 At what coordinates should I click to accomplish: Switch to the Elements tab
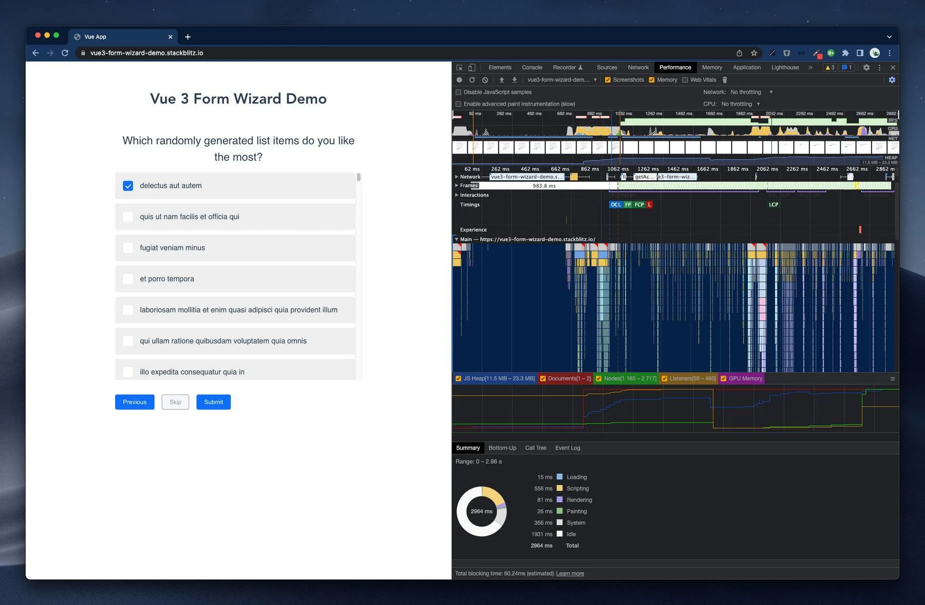pos(500,68)
